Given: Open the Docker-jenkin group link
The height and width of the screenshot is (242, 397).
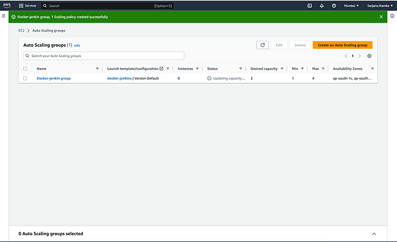Looking at the screenshot, I should tap(53, 78).
